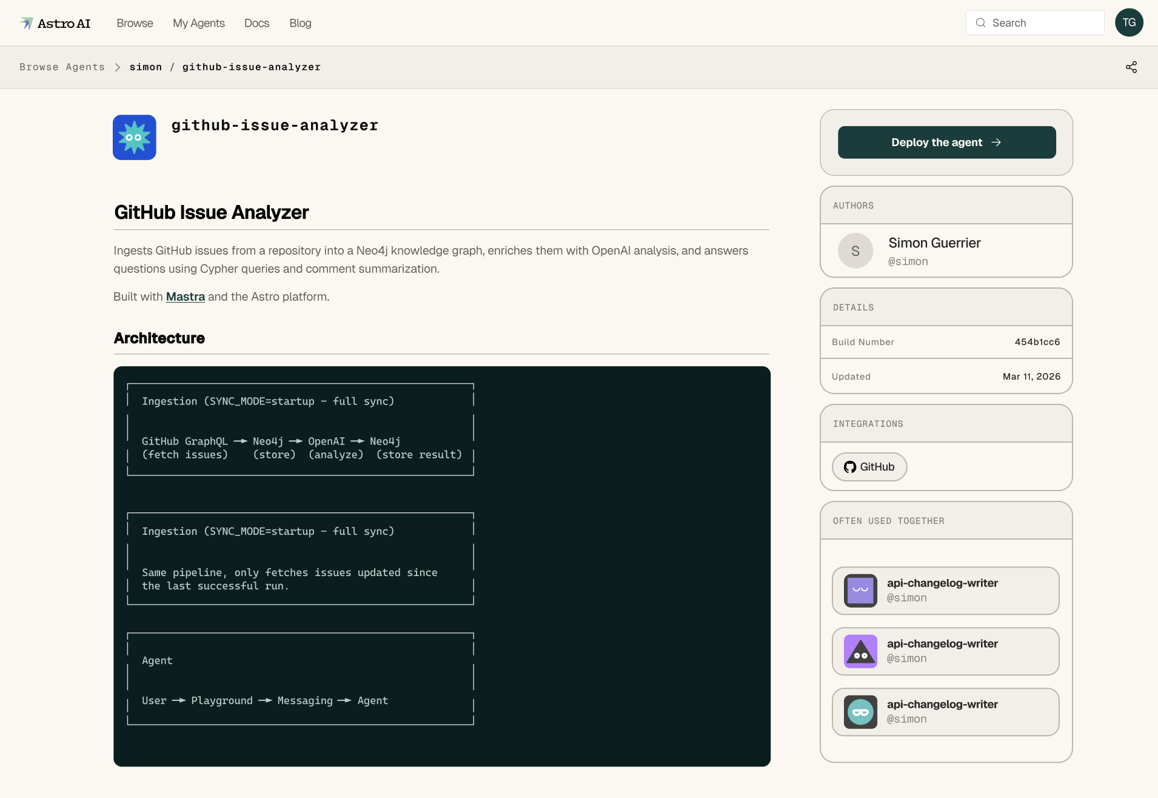Share this agent via share icon
Image resolution: width=1158 pixels, height=798 pixels.
pyautogui.click(x=1131, y=67)
